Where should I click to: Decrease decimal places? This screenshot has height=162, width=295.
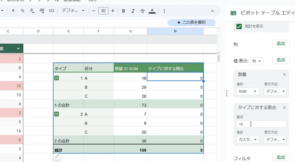(32, 11)
